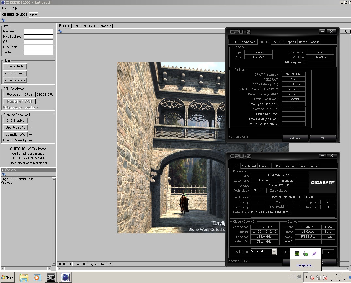Open SPD tab in upper CPU-Z window
The width and height of the screenshot is (351, 283).
[x=277, y=42]
